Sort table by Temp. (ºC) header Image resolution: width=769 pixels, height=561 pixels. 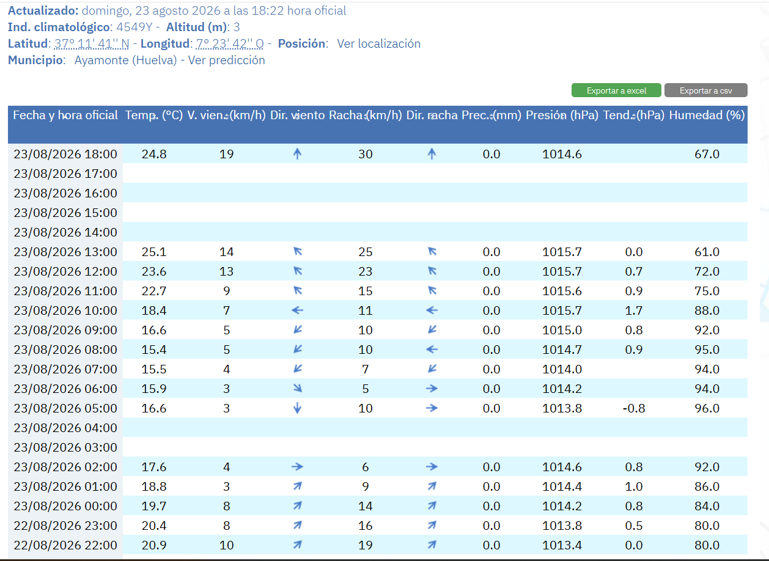(154, 115)
